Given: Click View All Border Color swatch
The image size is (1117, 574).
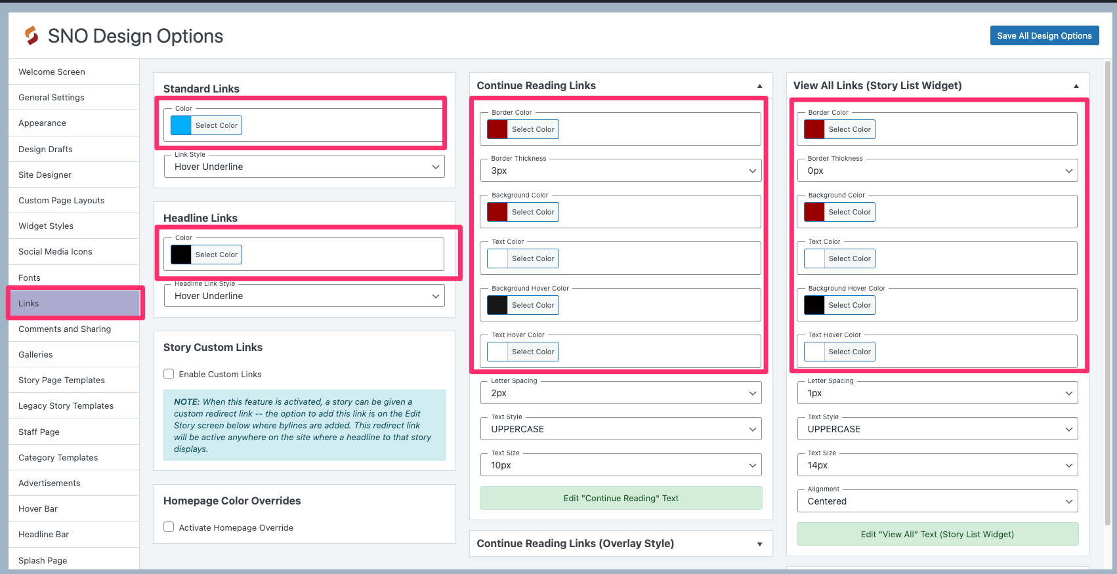Looking at the screenshot, I should 814,129.
